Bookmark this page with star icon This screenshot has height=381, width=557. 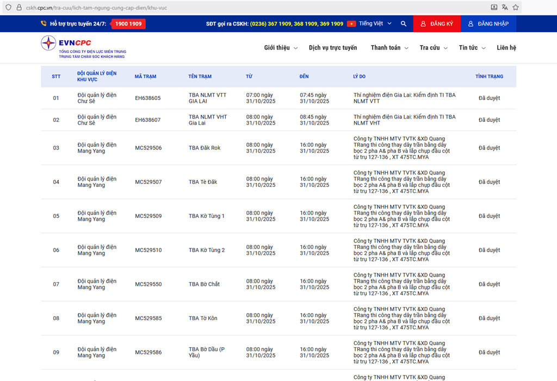[516, 8]
